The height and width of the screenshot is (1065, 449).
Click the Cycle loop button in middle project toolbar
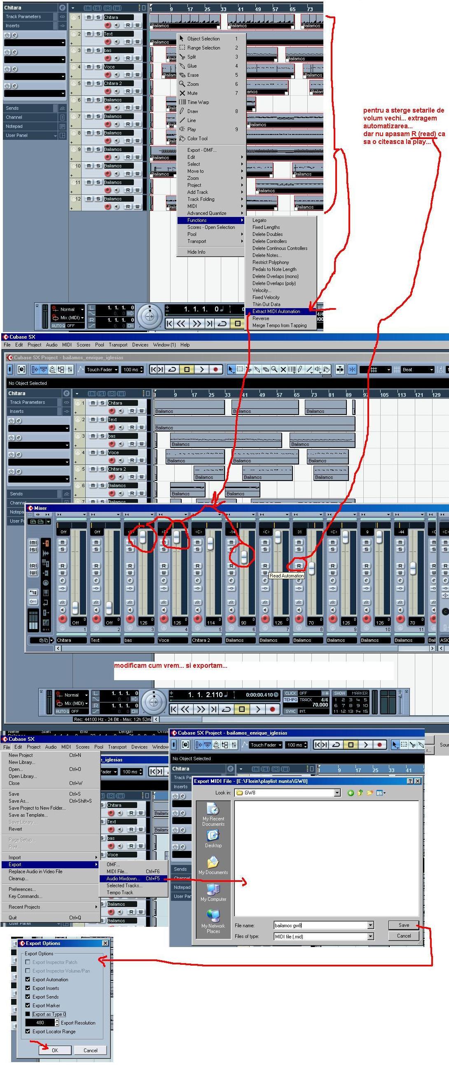tap(172, 370)
